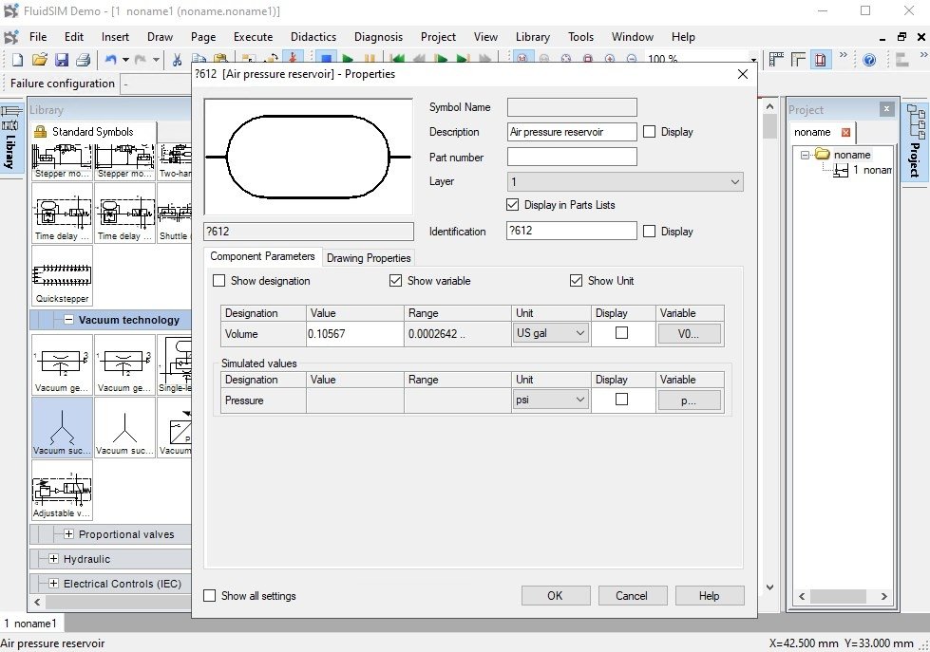
Task: Uncheck the Show Unit box
Action: click(576, 280)
